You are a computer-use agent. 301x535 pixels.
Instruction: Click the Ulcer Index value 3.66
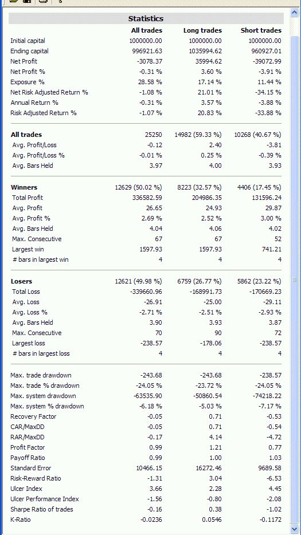pyautogui.click(x=156, y=489)
